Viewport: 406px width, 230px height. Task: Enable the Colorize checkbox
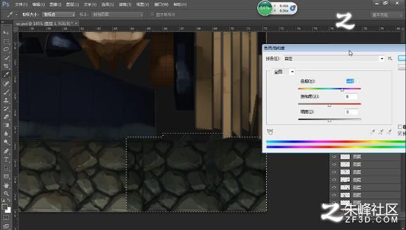click(400, 126)
